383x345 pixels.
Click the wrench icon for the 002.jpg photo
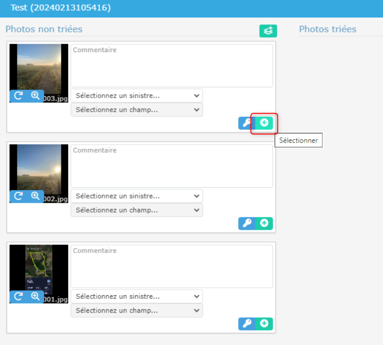[247, 223]
